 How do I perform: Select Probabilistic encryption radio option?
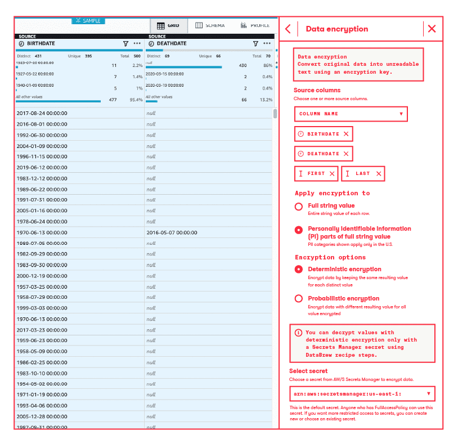(299, 298)
